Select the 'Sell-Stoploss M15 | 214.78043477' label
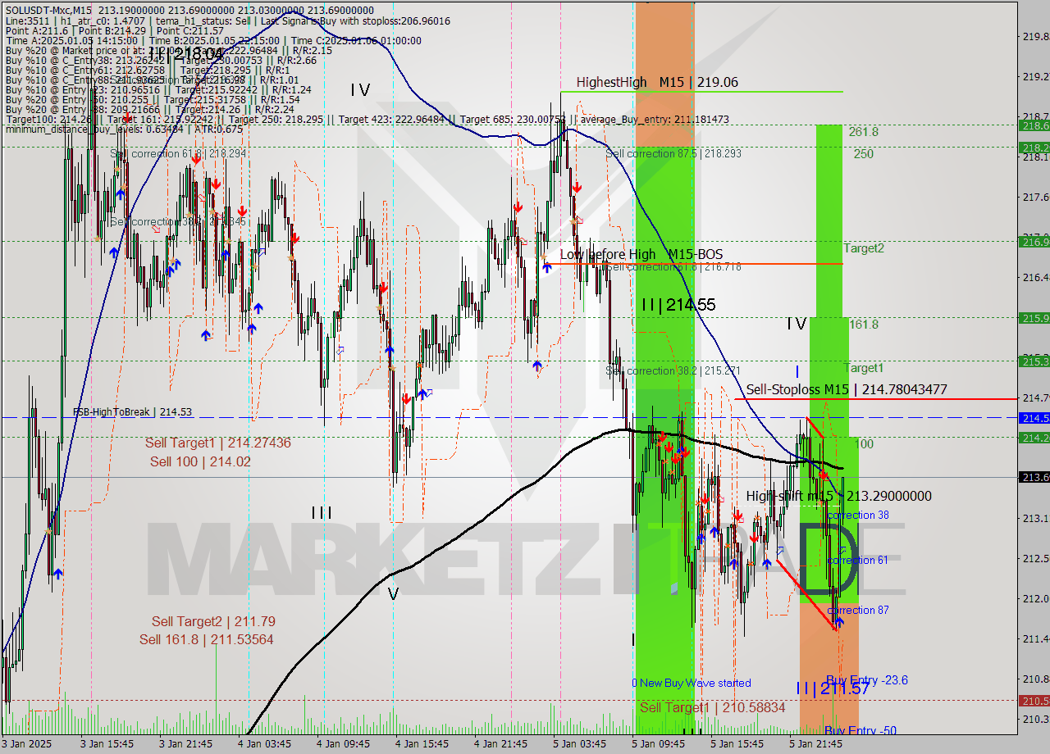1050x754 pixels. [847, 390]
